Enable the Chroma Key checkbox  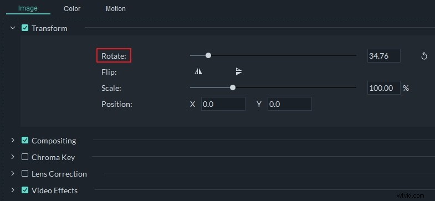tap(25, 157)
